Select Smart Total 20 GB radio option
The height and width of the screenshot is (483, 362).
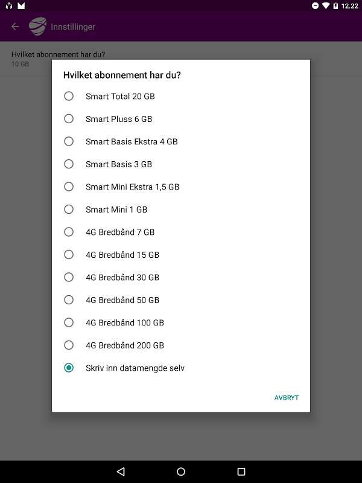[69, 96]
